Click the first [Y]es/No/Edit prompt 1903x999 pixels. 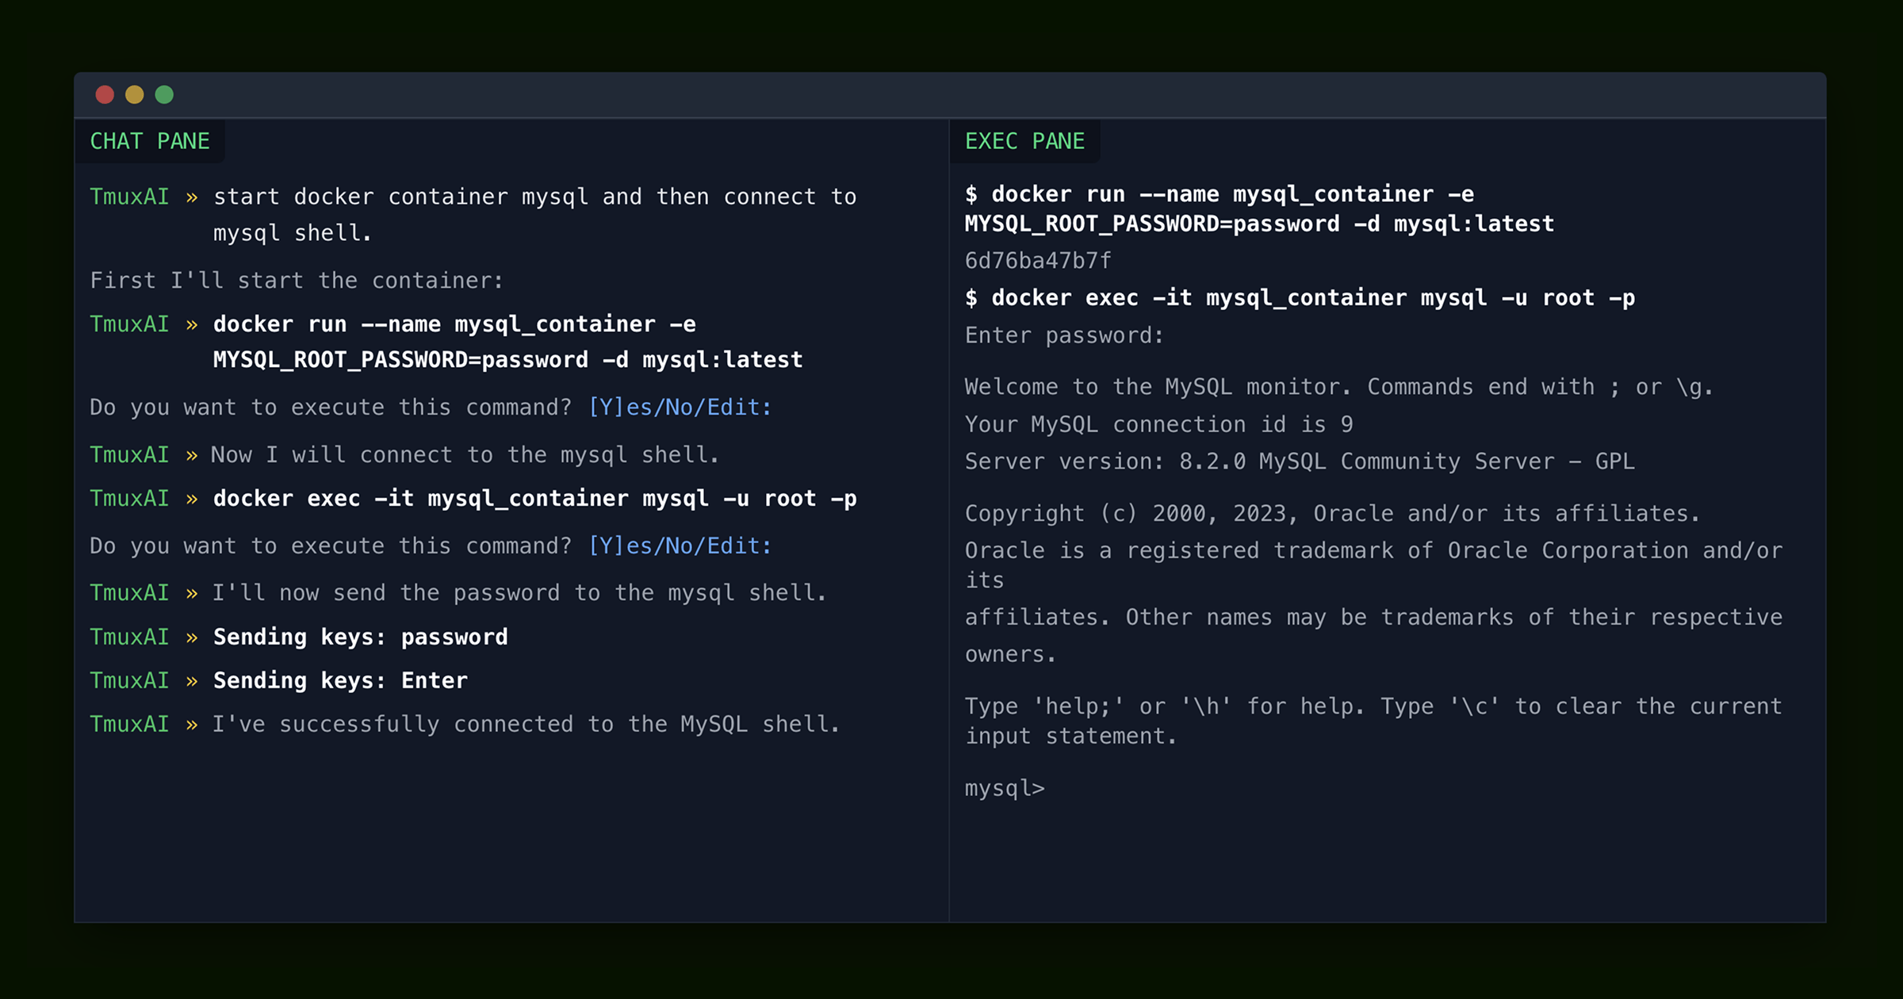[x=680, y=408]
